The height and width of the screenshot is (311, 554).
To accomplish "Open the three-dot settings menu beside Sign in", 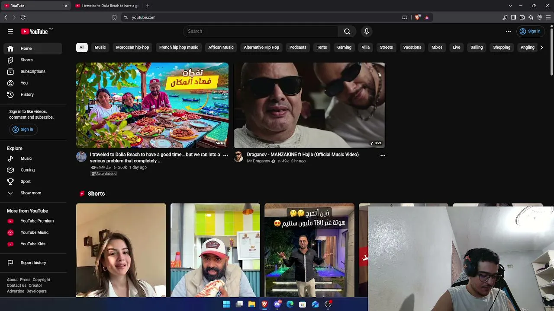I will pyautogui.click(x=509, y=31).
